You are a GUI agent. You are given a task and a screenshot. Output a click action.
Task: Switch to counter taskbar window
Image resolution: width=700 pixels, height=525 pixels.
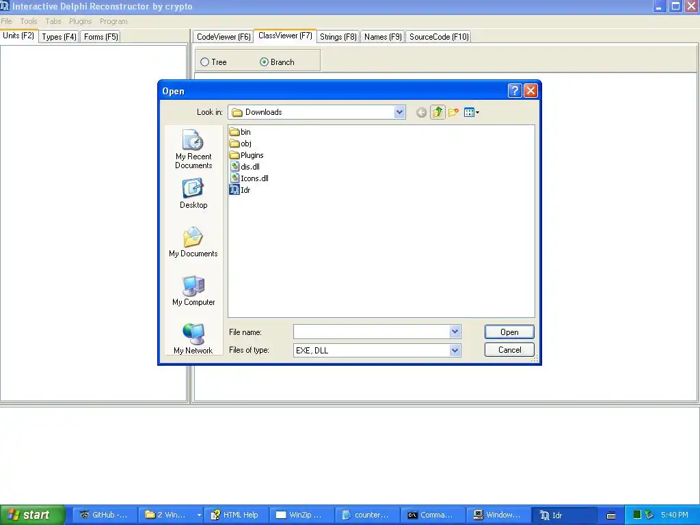click(367, 515)
